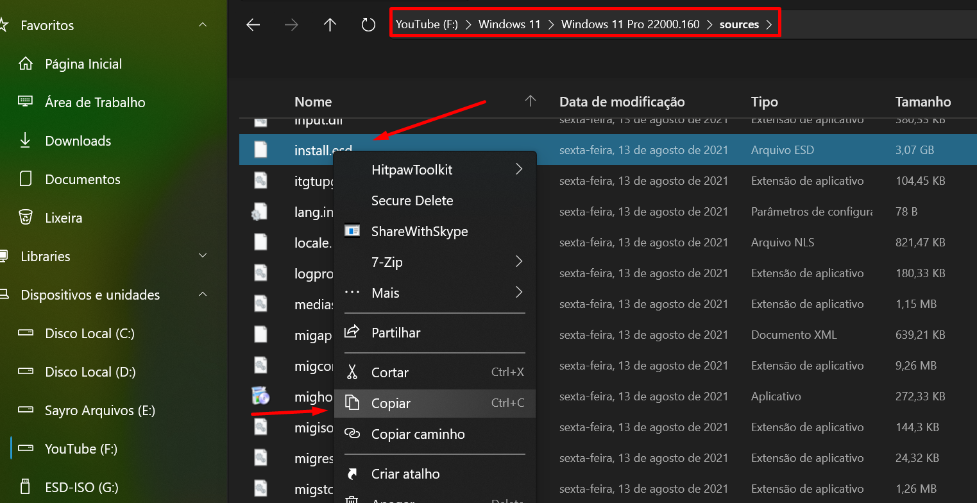The height and width of the screenshot is (503, 977).
Task: Jump to Windows 11 breadcrumb folder
Action: click(509, 25)
